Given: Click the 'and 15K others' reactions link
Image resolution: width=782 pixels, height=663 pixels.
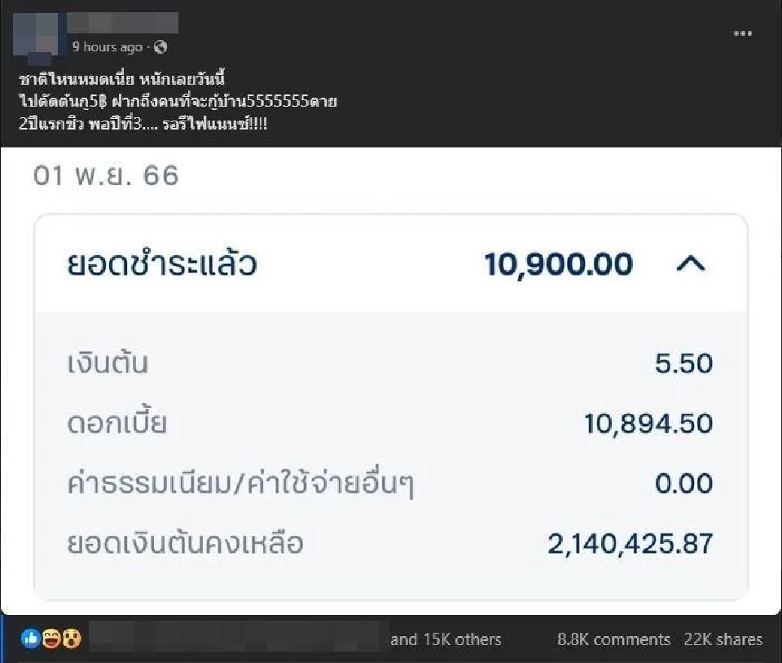Looking at the screenshot, I should click(446, 639).
